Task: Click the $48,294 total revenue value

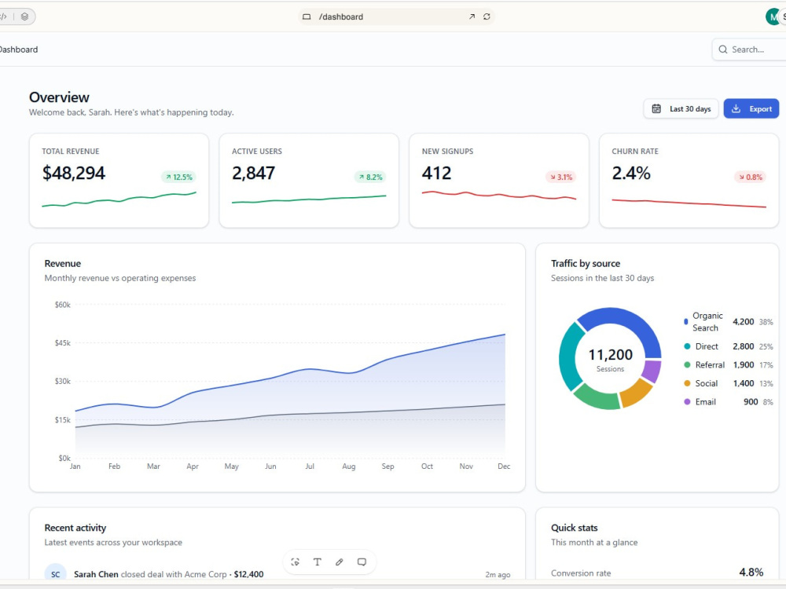Action: [74, 173]
